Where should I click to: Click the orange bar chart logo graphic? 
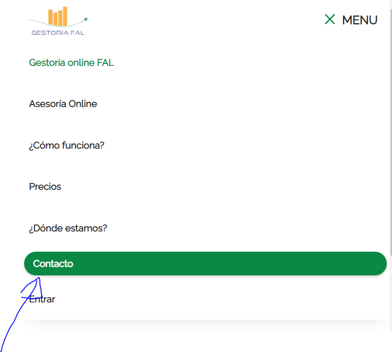pyautogui.click(x=58, y=17)
